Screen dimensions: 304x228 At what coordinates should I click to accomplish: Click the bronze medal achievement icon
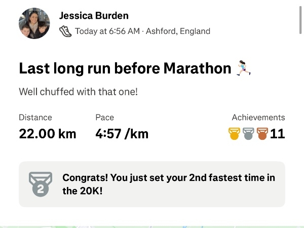tap(262, 134)
